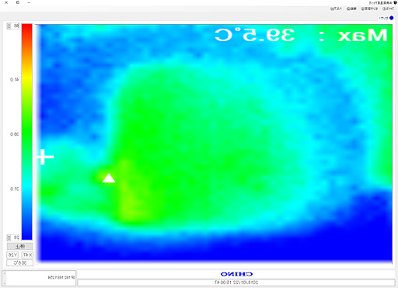Decrease the upper scale limit spinner (36)
Image resolution: width=398 pixels, height=288 pixels.
[x=9, y=27]
